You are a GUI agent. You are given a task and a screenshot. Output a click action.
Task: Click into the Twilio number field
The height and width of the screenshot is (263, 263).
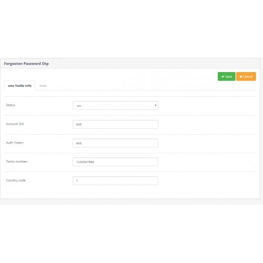[x=115, y=162]
